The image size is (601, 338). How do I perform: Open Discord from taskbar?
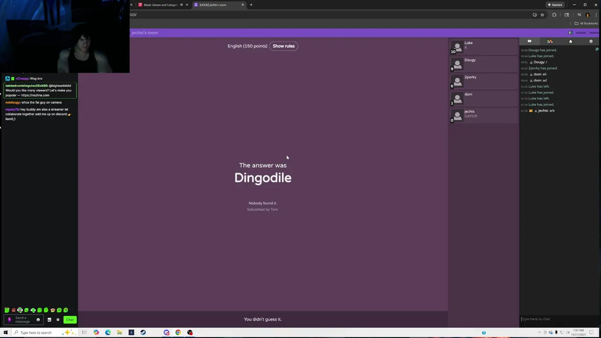pyautogui.click(x=166, y=332)
